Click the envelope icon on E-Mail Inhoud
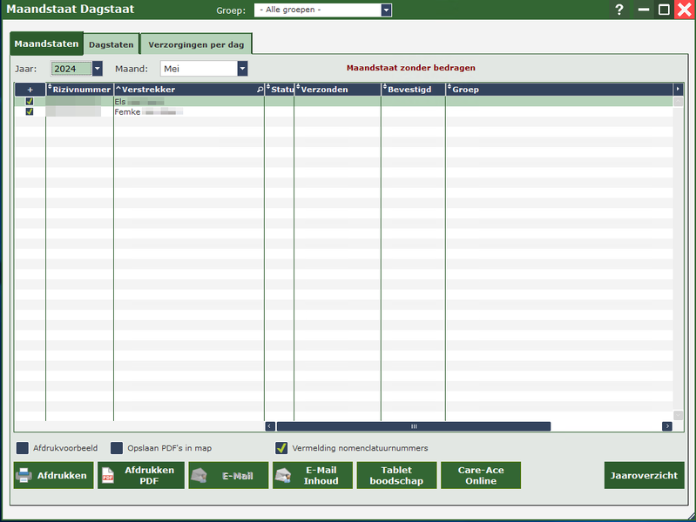Viewport: 696px width, 522px height. 283,475
